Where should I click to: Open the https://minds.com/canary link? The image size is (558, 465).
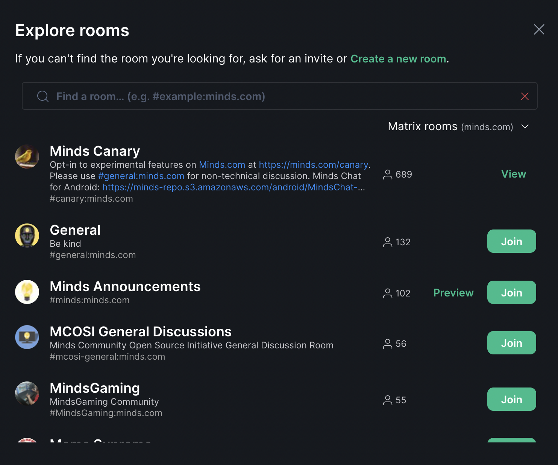313,165
